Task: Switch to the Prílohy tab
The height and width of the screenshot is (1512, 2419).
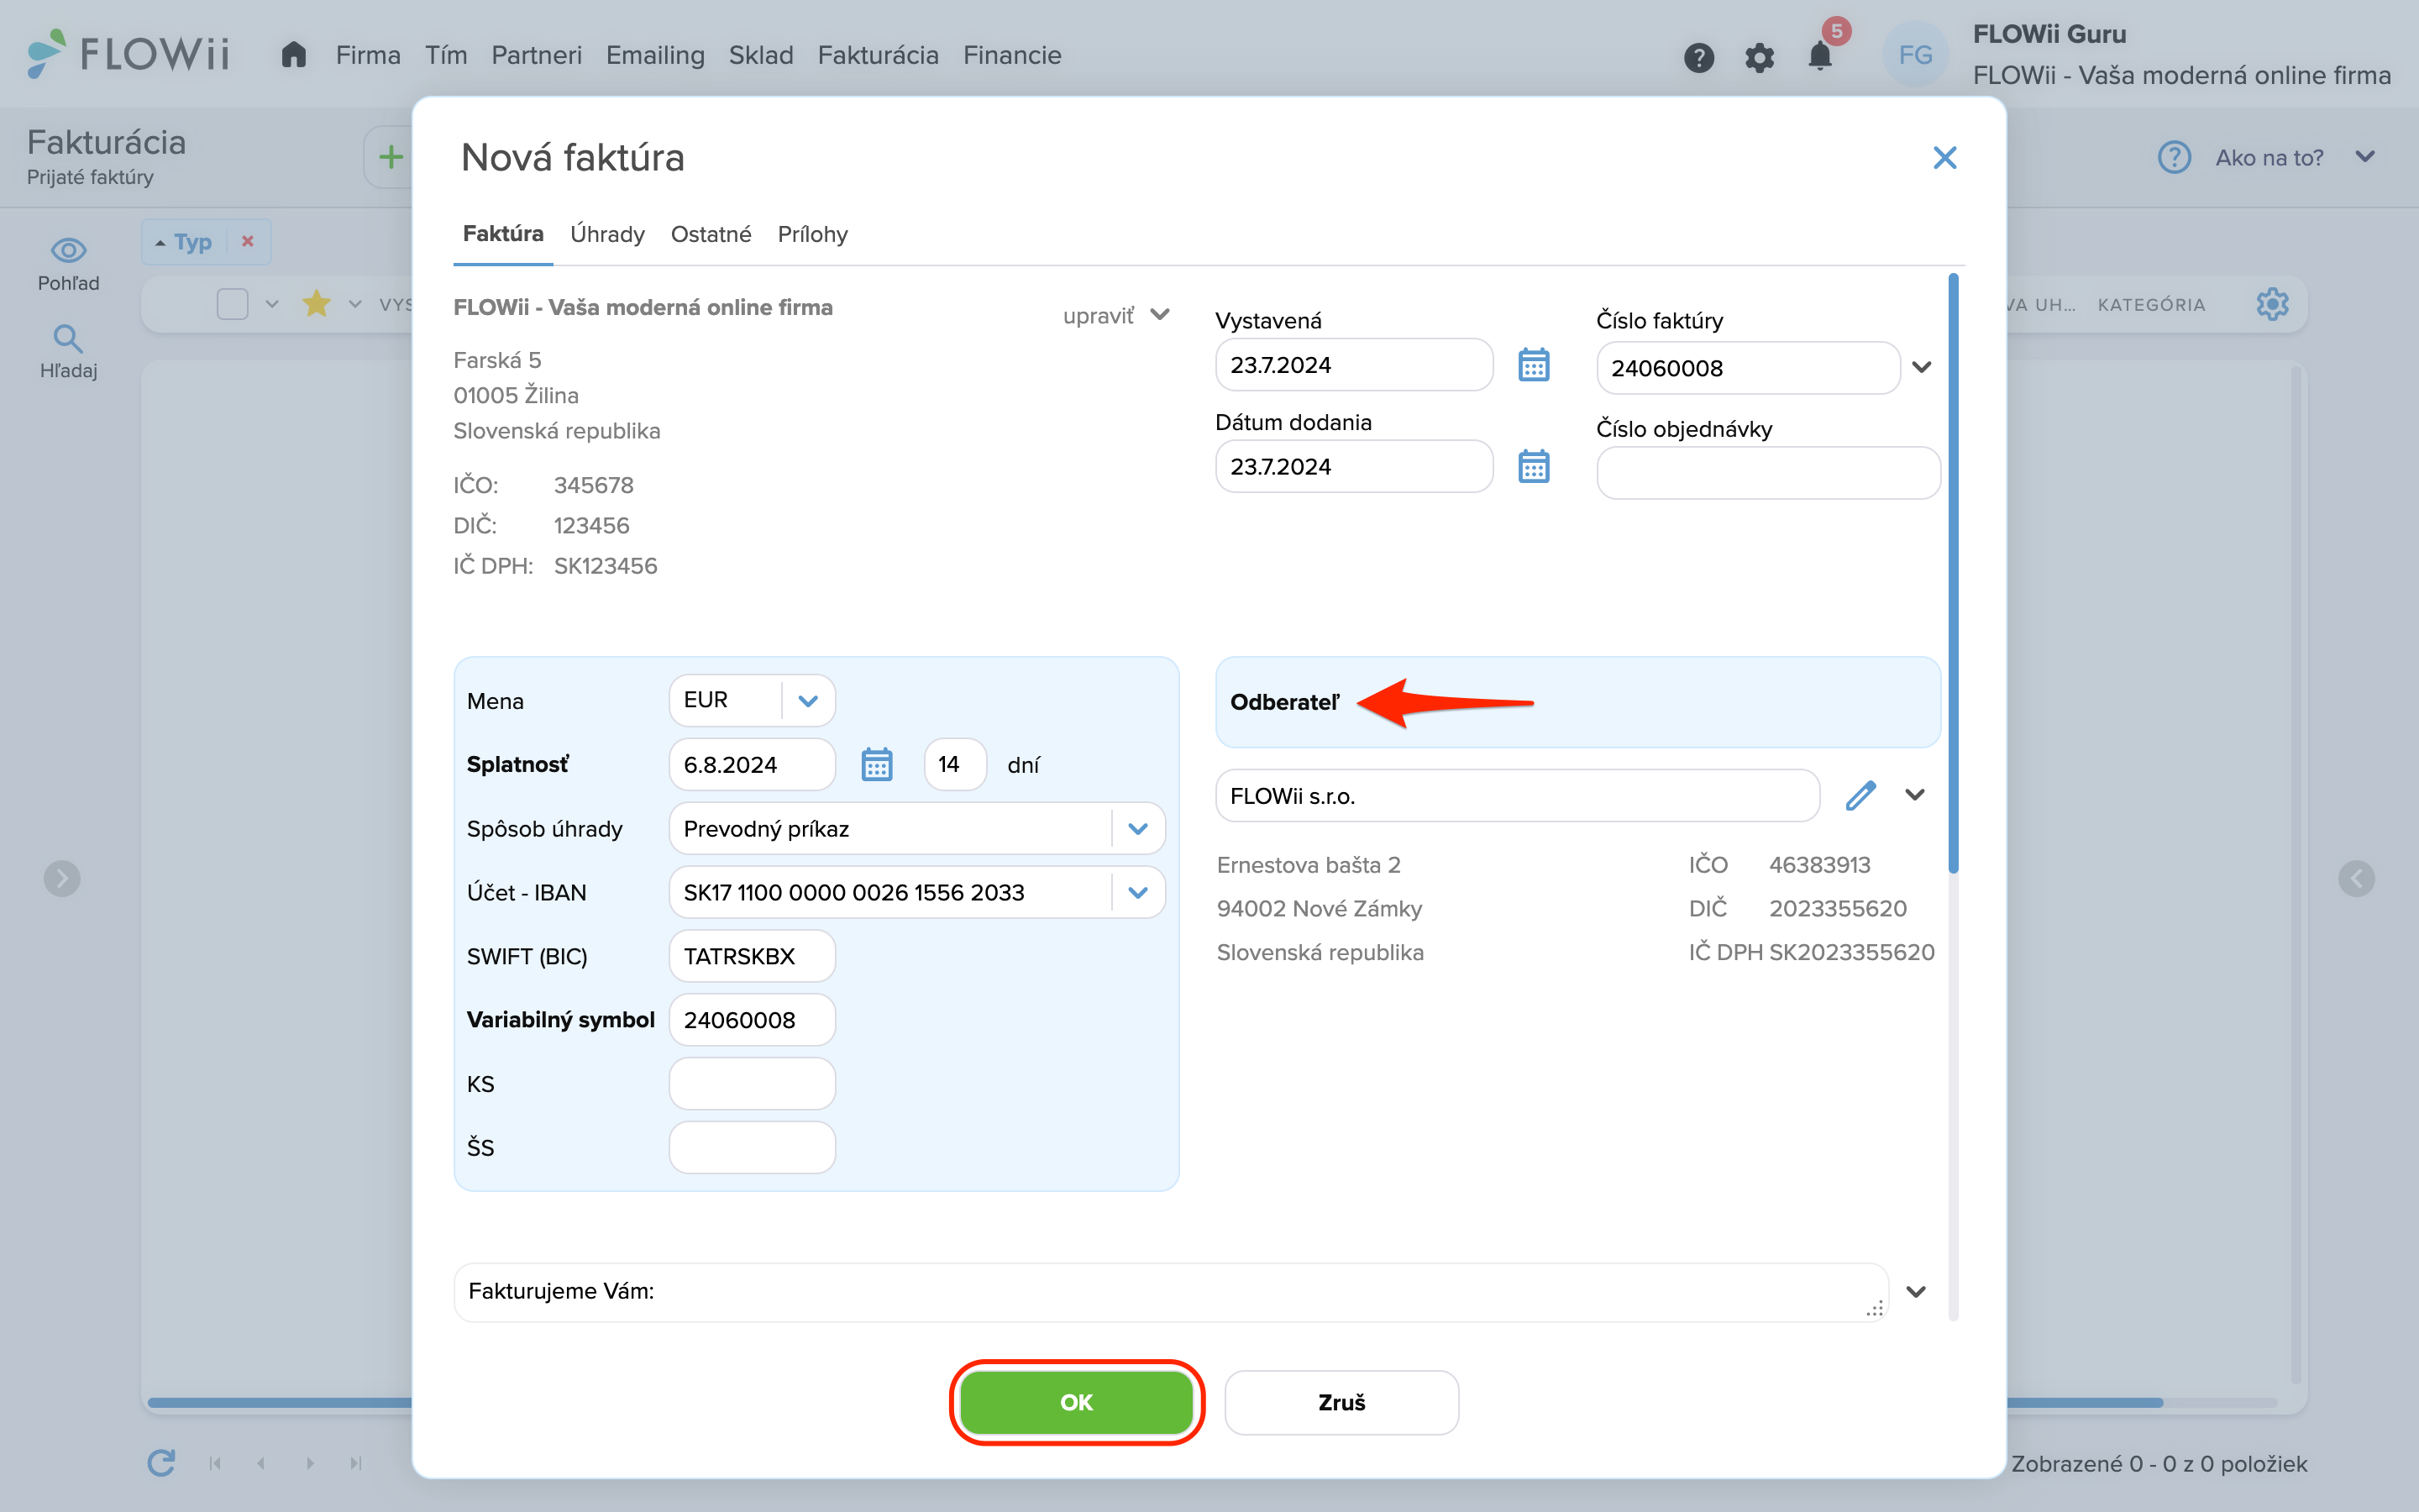Action: [813, 234]
